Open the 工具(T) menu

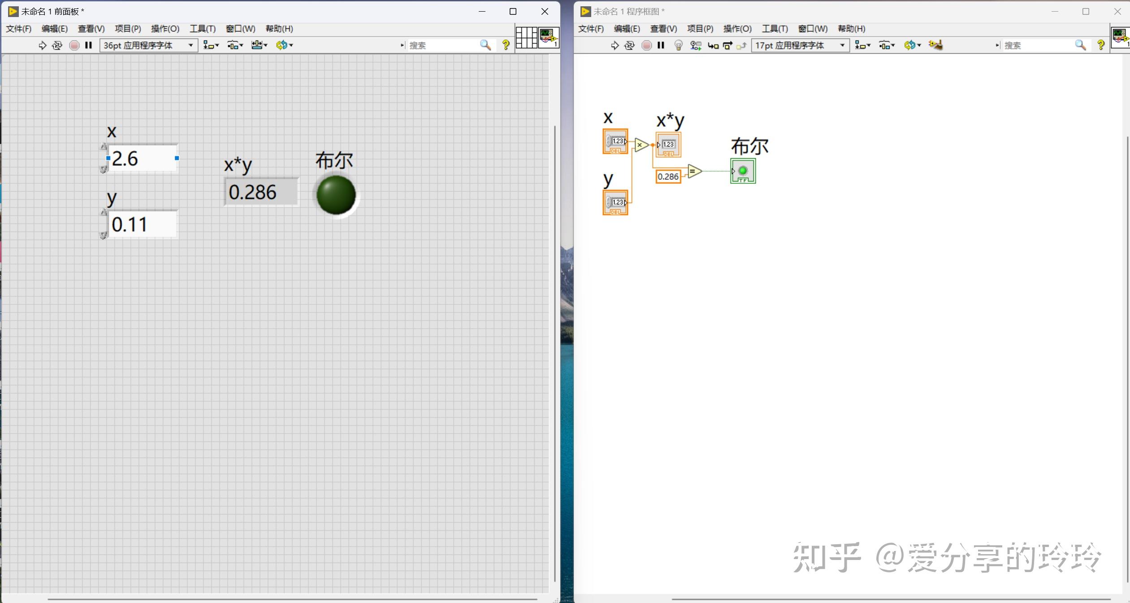point(202,29)
